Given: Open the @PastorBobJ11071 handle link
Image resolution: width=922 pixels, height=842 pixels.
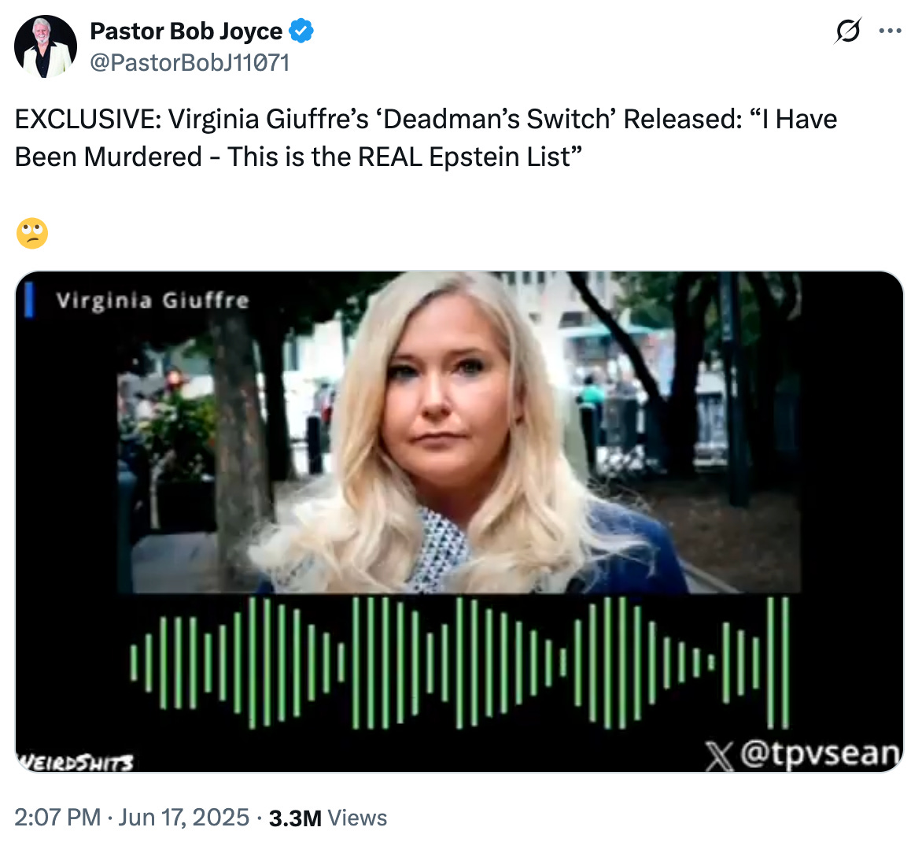Looking at the screenshot, I should coord(190,63).
